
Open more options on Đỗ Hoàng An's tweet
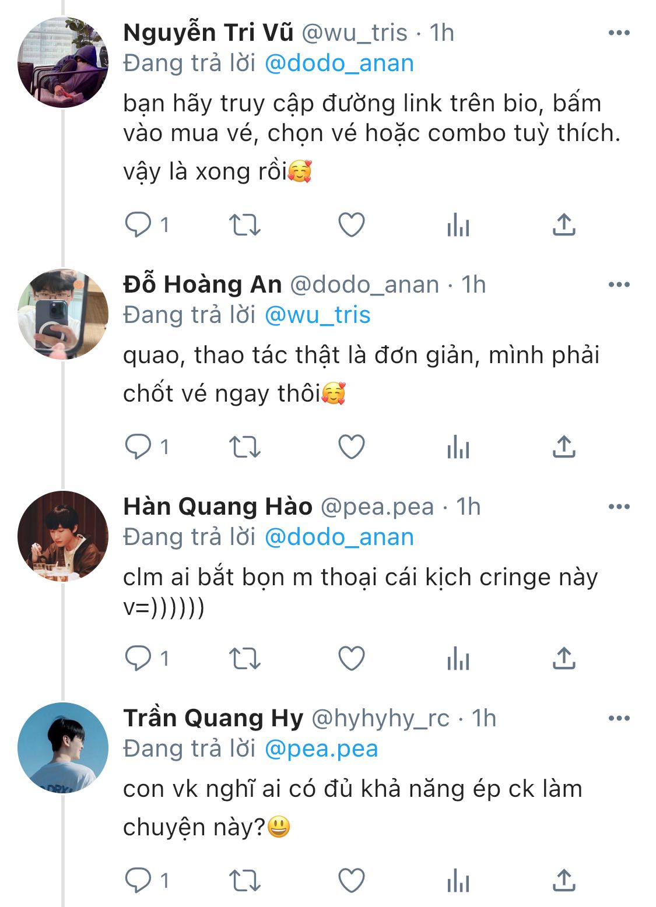point(619,284)
